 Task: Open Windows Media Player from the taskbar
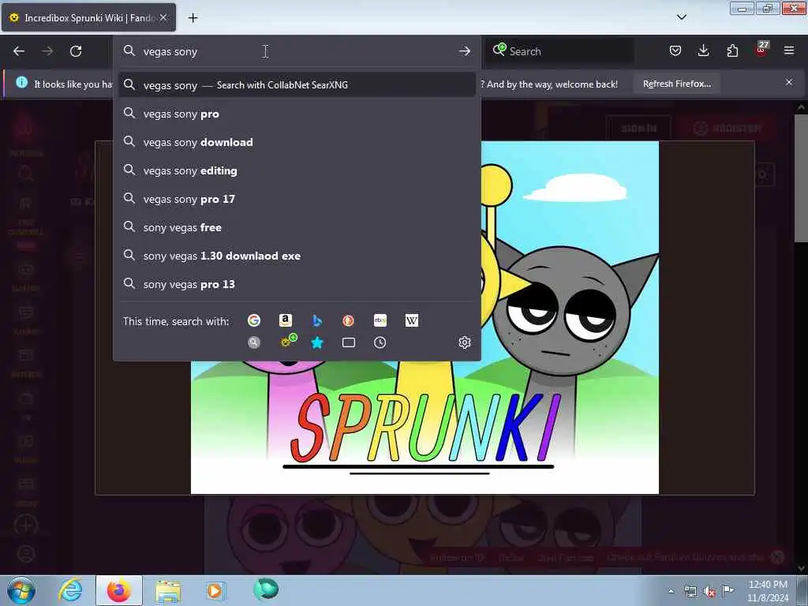pyautogui.click(x=215, y=590)
